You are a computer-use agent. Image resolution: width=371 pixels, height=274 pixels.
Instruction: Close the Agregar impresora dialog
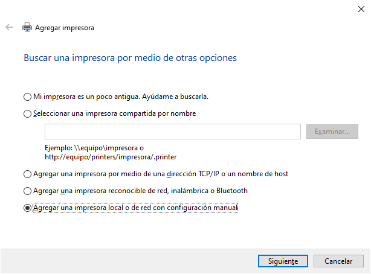click(x=360, y=8)
